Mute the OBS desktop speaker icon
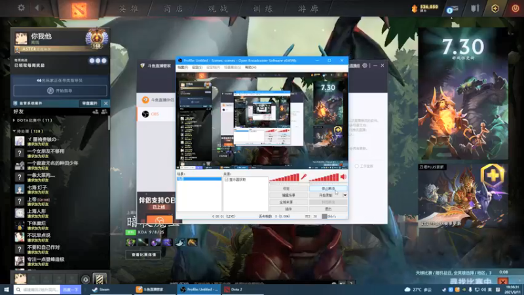 (343, 177)
